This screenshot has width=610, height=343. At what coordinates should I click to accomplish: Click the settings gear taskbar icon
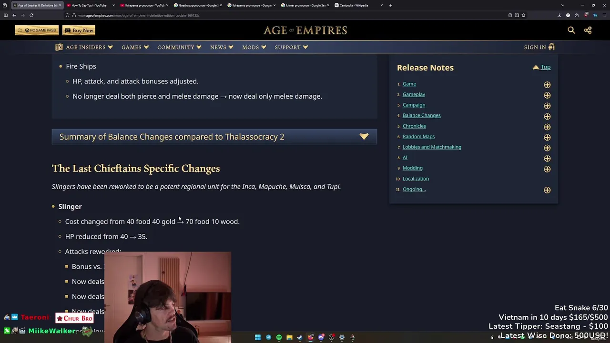(342, 337)
